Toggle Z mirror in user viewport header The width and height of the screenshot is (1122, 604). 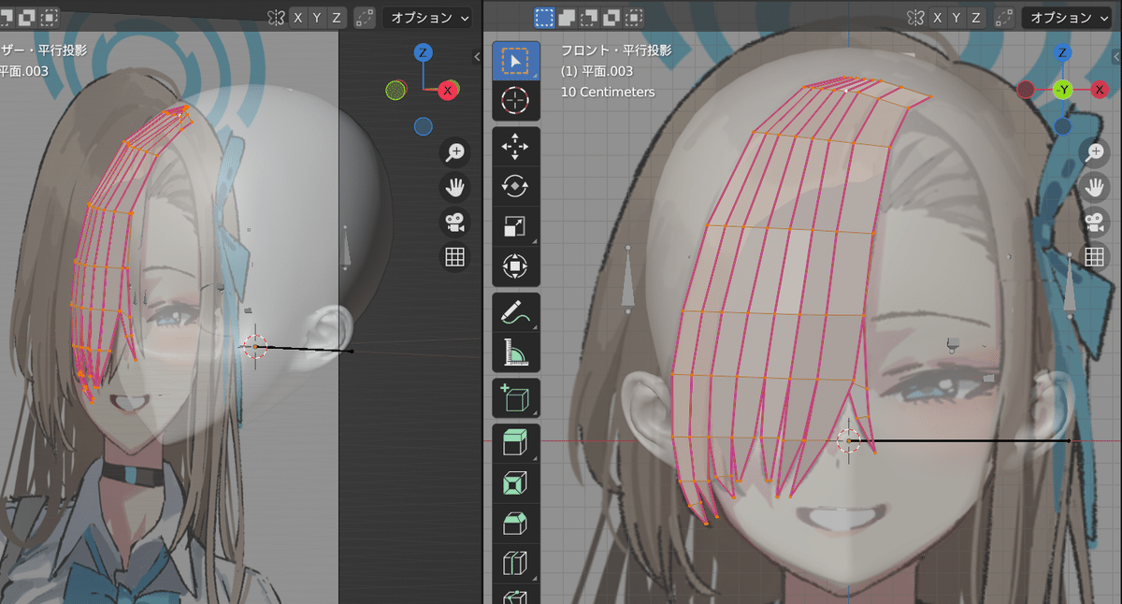336,18
